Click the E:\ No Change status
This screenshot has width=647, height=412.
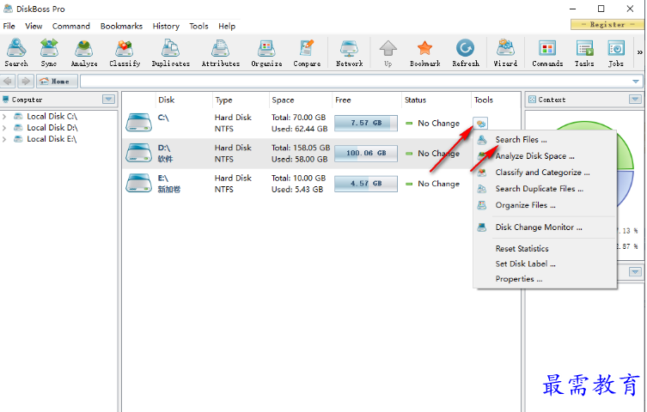(x=433, y=184)
